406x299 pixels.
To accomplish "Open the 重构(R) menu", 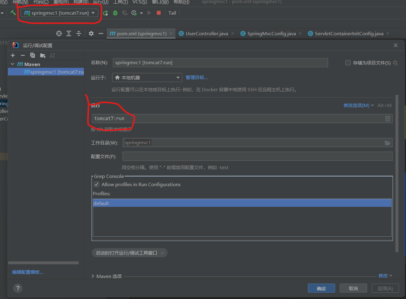I will (x=61, y=2).
